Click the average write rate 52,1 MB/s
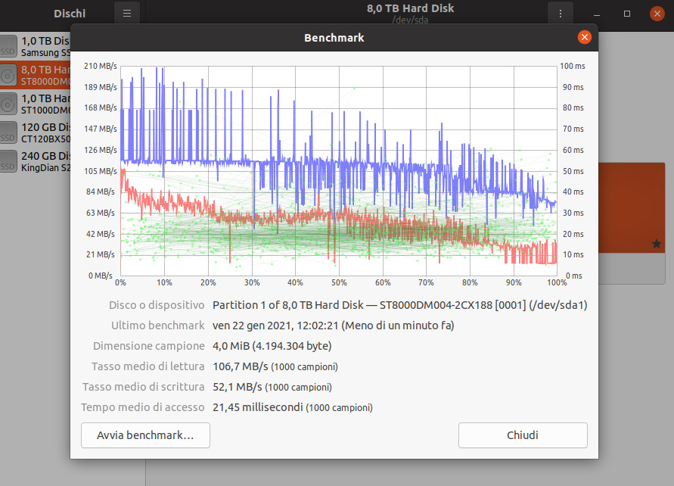The height and width of the screenshot is (486, 674). click(x=238, y=387)
